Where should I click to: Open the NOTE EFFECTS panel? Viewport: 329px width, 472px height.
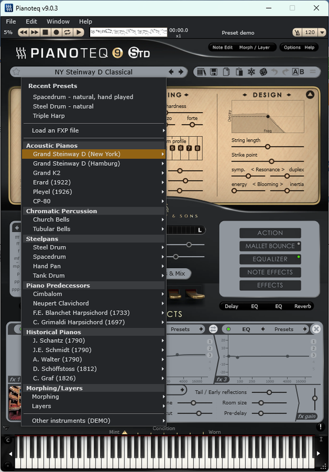tap(270, 272)
